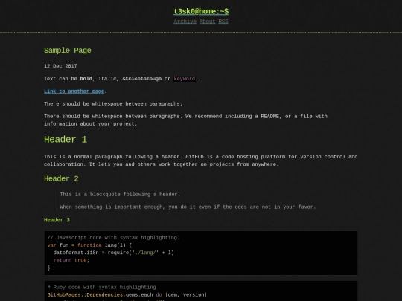Viewport: 402px width, 301px height.
Task: Click the 'Sample Page' title heading
Action: tap(68, 51)
